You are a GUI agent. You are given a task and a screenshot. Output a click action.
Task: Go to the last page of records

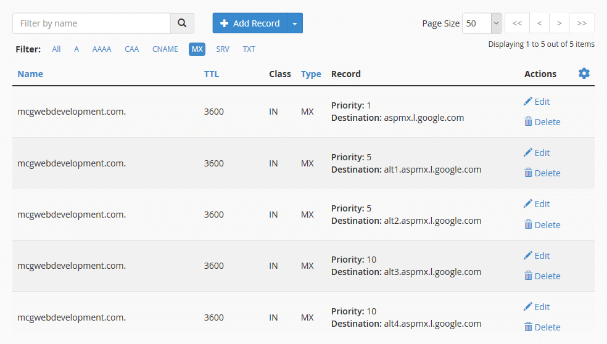click(x=581, y=23)
